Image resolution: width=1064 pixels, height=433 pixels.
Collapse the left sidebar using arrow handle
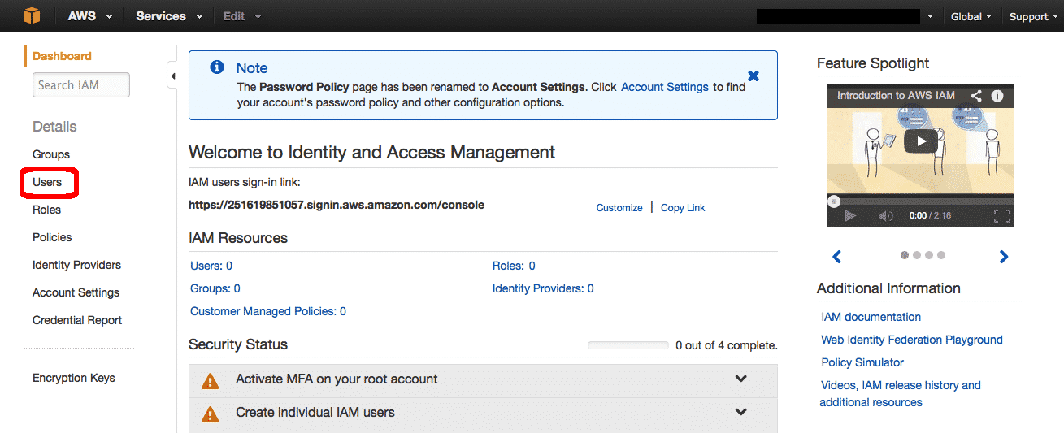click(x=172, y=77)
